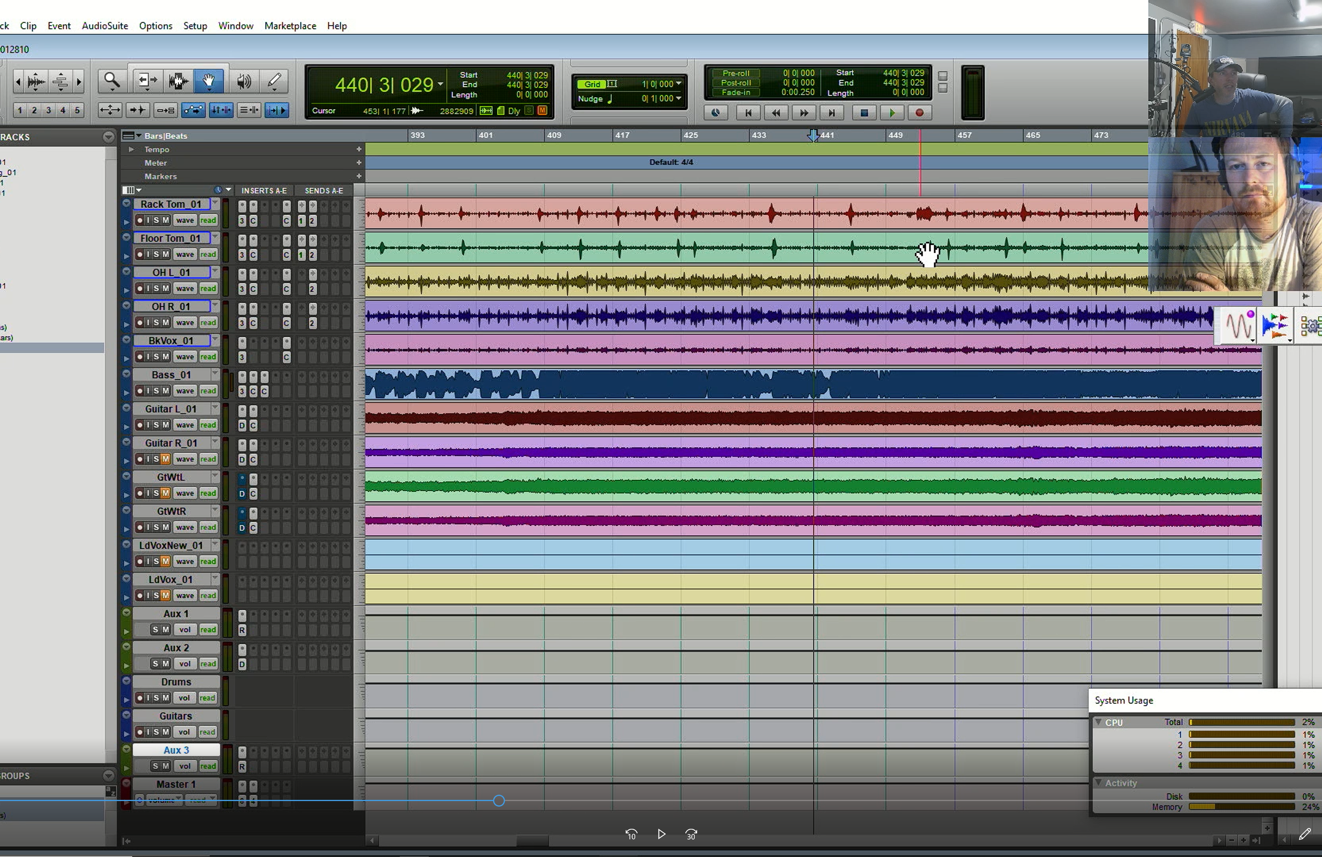Mute the Rack Tom_01 track
This screenshot has width=1322, height=857.
tap(166, 220)
